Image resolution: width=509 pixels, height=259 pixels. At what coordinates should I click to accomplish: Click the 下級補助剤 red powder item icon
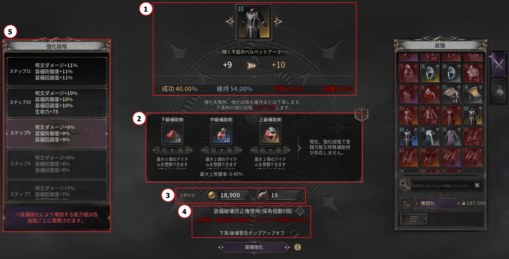tap(172, 134)
